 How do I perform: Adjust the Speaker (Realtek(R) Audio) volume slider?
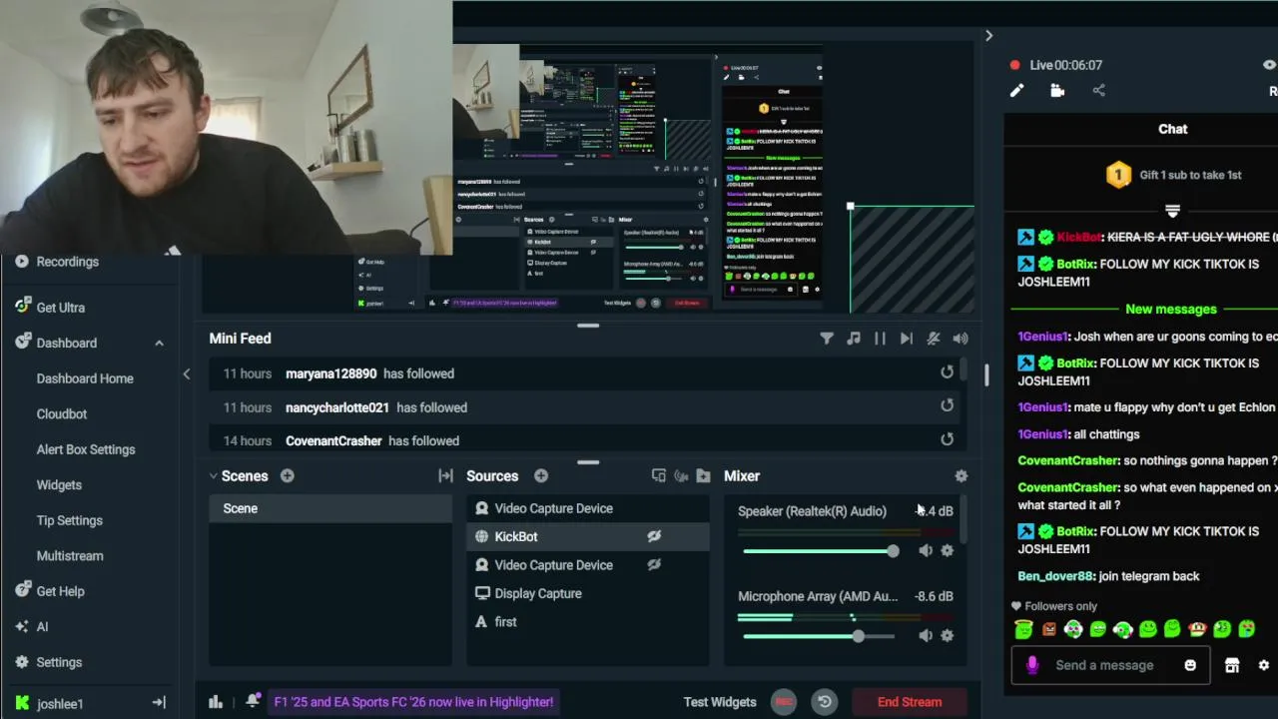(x=821, y=551)
